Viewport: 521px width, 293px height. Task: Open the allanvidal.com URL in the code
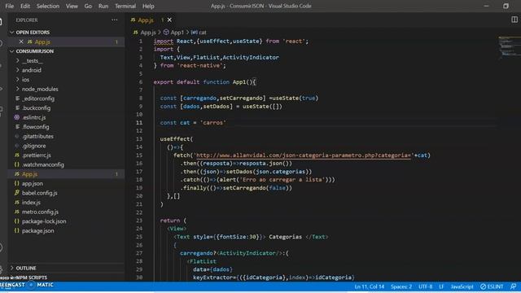coord(304,155)
